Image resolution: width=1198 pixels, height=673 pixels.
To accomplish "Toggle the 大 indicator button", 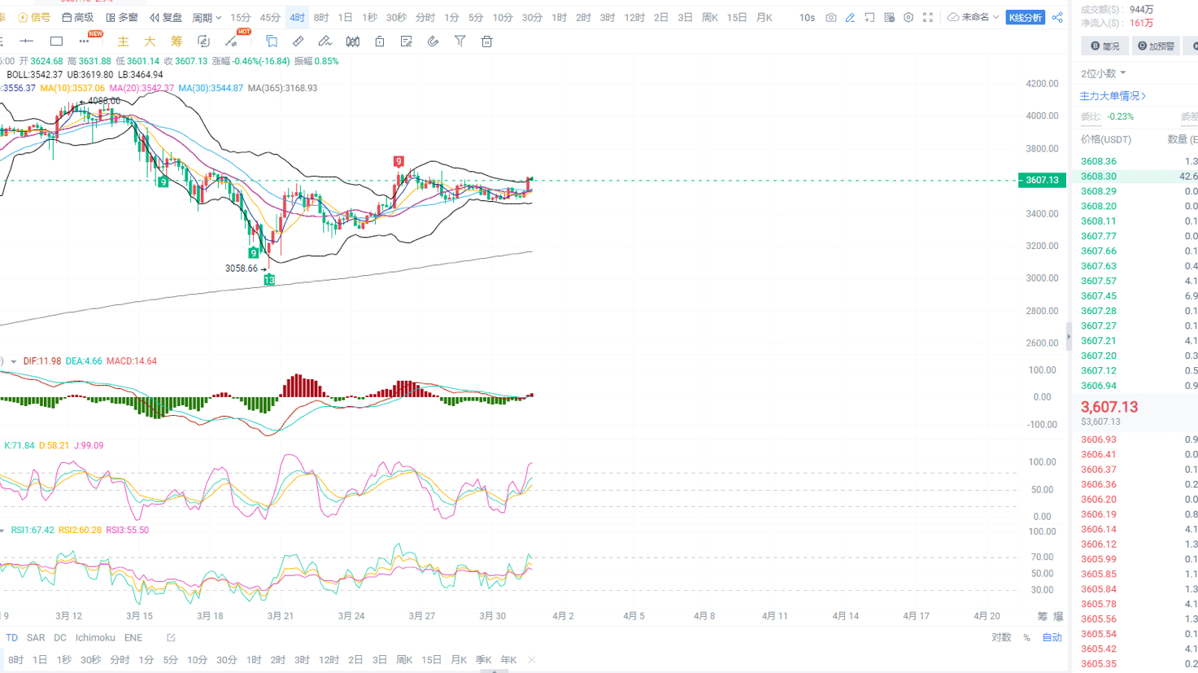I will [150, 41].
